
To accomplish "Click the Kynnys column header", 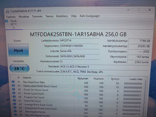I will 115,79.
